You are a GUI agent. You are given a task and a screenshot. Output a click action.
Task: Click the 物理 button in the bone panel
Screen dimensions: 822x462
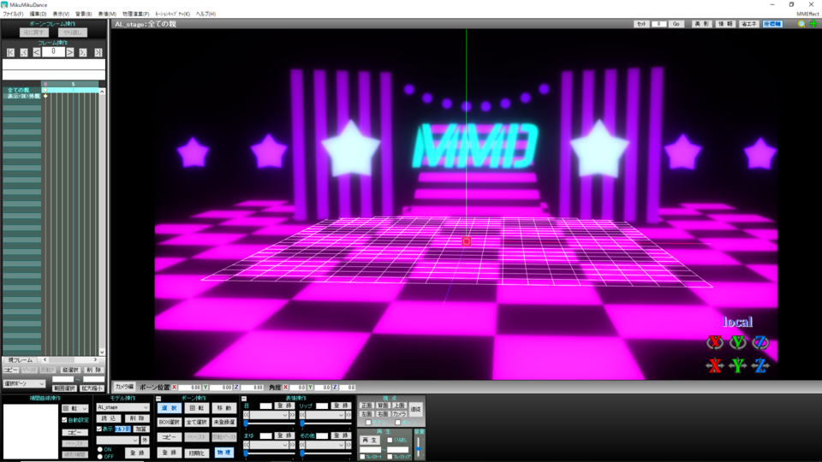pos(223,452)
